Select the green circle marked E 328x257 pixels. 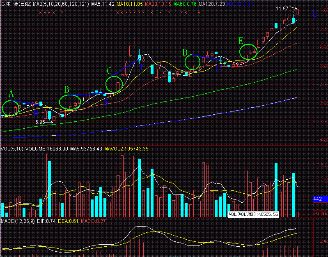tap(248, 52)
